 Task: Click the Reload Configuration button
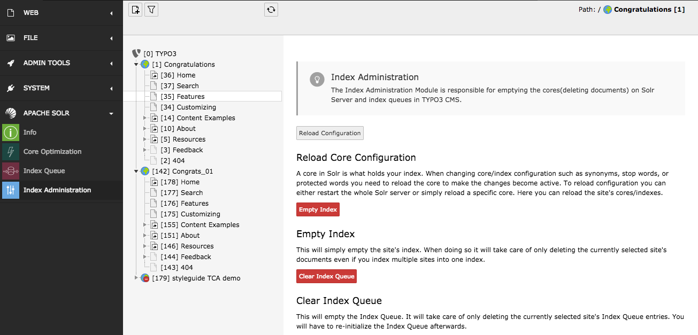(329, 133)
